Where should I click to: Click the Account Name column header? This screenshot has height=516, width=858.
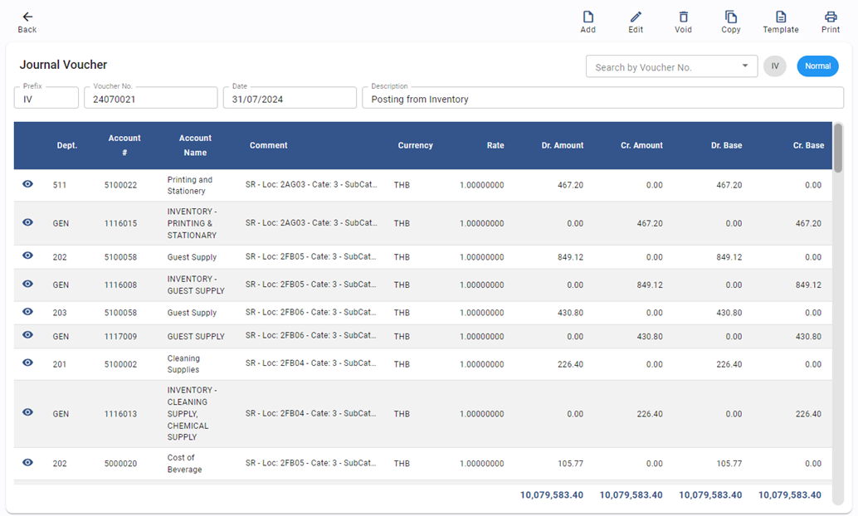(x=195, y=145)
